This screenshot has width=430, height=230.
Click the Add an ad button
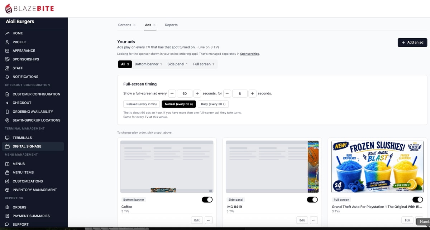412,42
